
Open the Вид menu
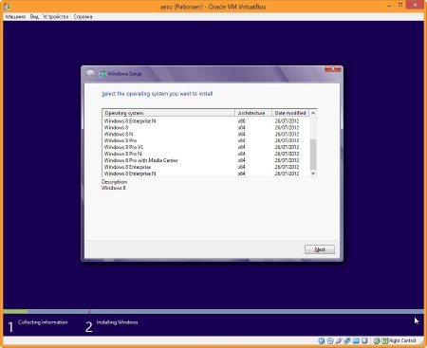[x=34, y=17]
